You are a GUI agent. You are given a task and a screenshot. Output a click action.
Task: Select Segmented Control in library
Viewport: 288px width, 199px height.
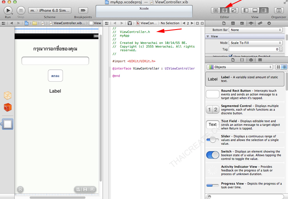pyautogui.click(x=245, y=110)
